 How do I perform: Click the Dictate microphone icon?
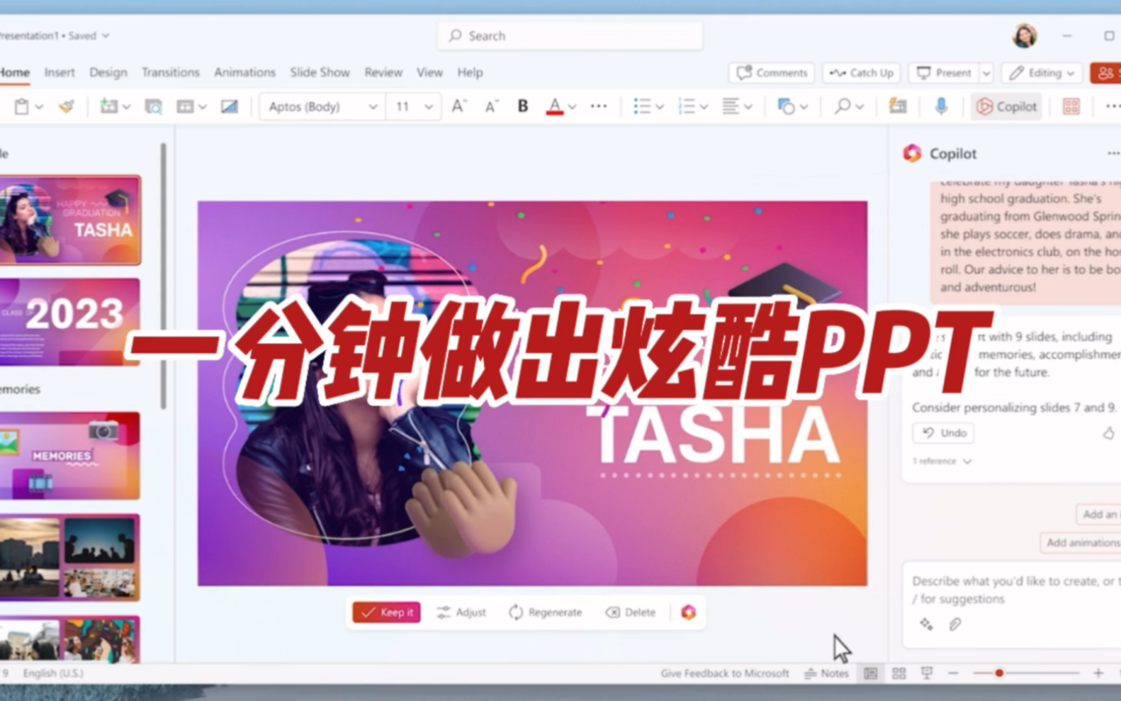coord(941,106)
